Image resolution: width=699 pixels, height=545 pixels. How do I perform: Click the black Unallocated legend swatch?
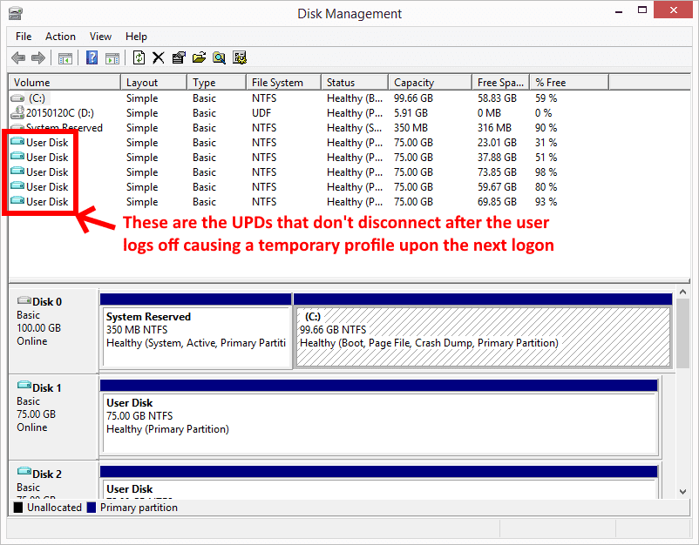tap(18, 508)
